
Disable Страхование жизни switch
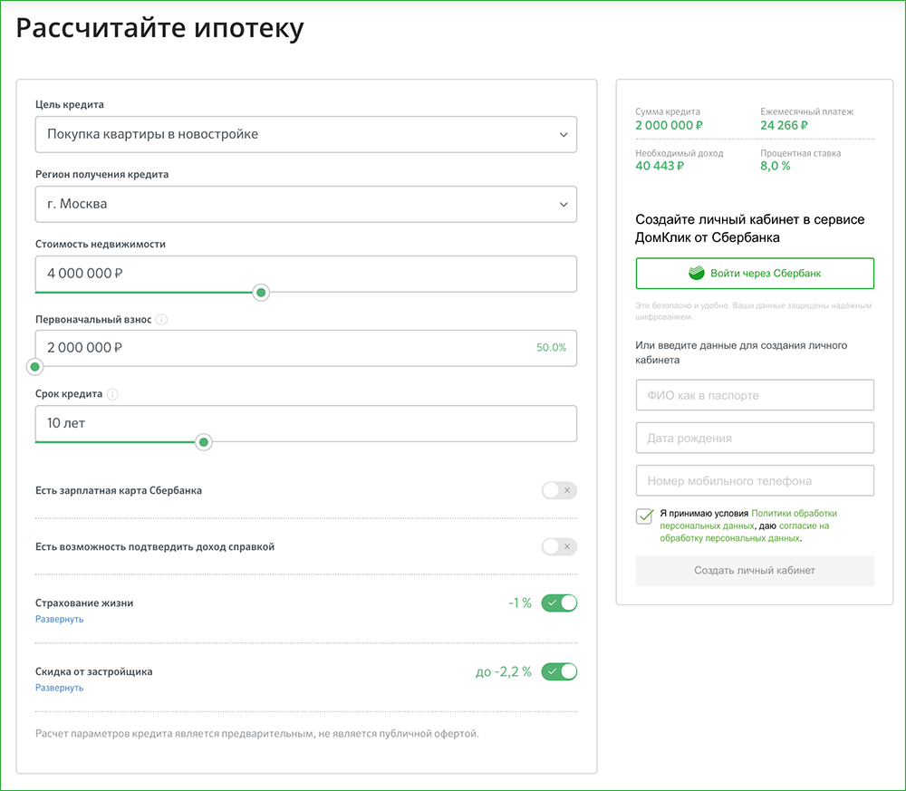pyautogui.click(x=559, y=603)
